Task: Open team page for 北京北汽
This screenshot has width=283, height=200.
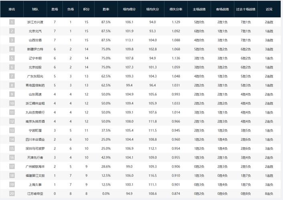Action: (x=35, y=31)
